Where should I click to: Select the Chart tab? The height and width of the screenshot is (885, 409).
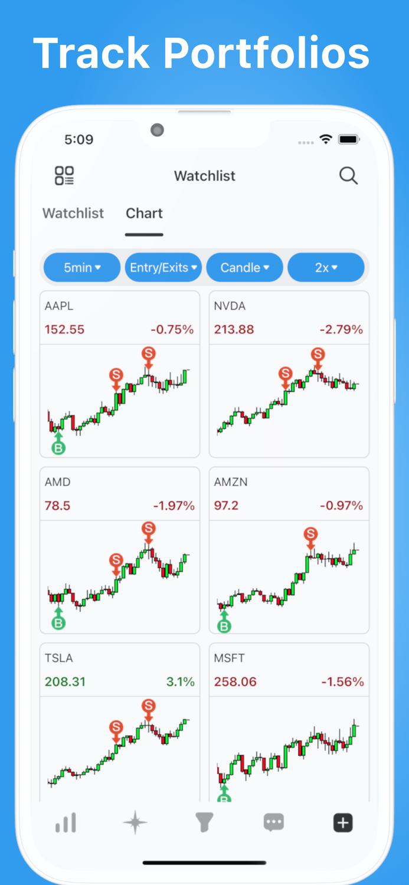click(144, 214)
